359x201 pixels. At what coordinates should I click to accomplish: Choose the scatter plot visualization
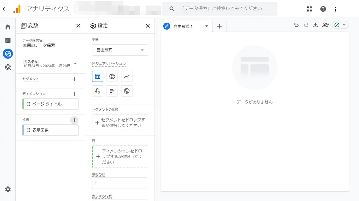98,91
